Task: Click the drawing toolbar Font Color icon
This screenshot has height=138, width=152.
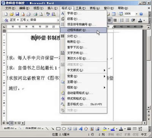Action: (x=121, y=129)
